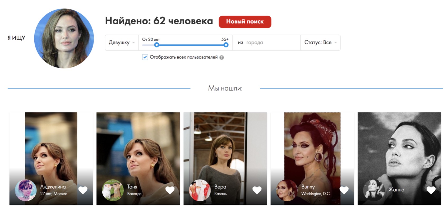
Task: Click the heart icon on Таня's card
Action: click(x=170, y=190)
